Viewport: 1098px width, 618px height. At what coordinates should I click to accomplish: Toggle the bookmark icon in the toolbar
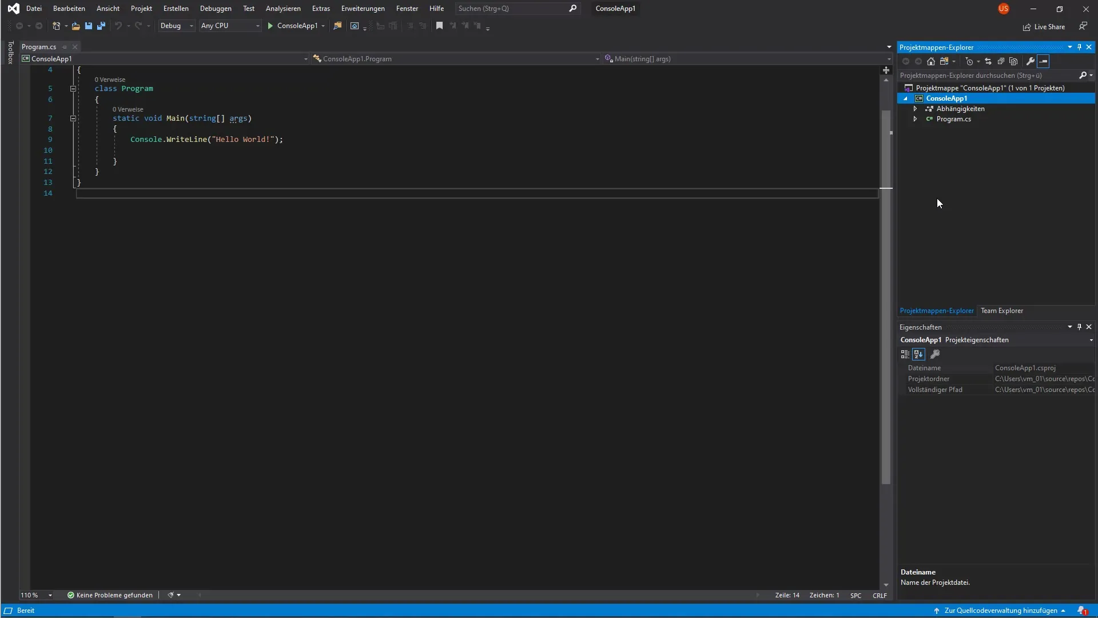pyautogui.click(x=439, y=26)
